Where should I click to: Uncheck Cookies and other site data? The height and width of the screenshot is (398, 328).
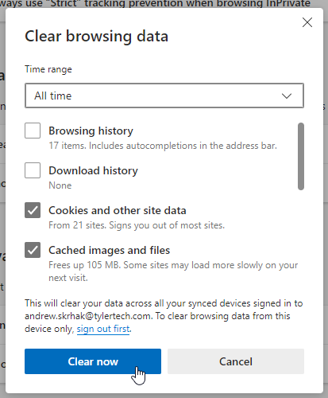(x=33, y=210)
